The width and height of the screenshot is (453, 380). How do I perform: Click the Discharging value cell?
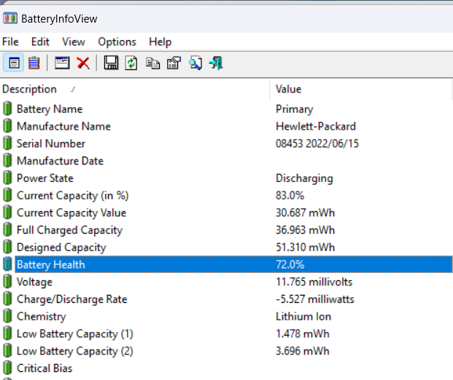click(x=304, y=178)
